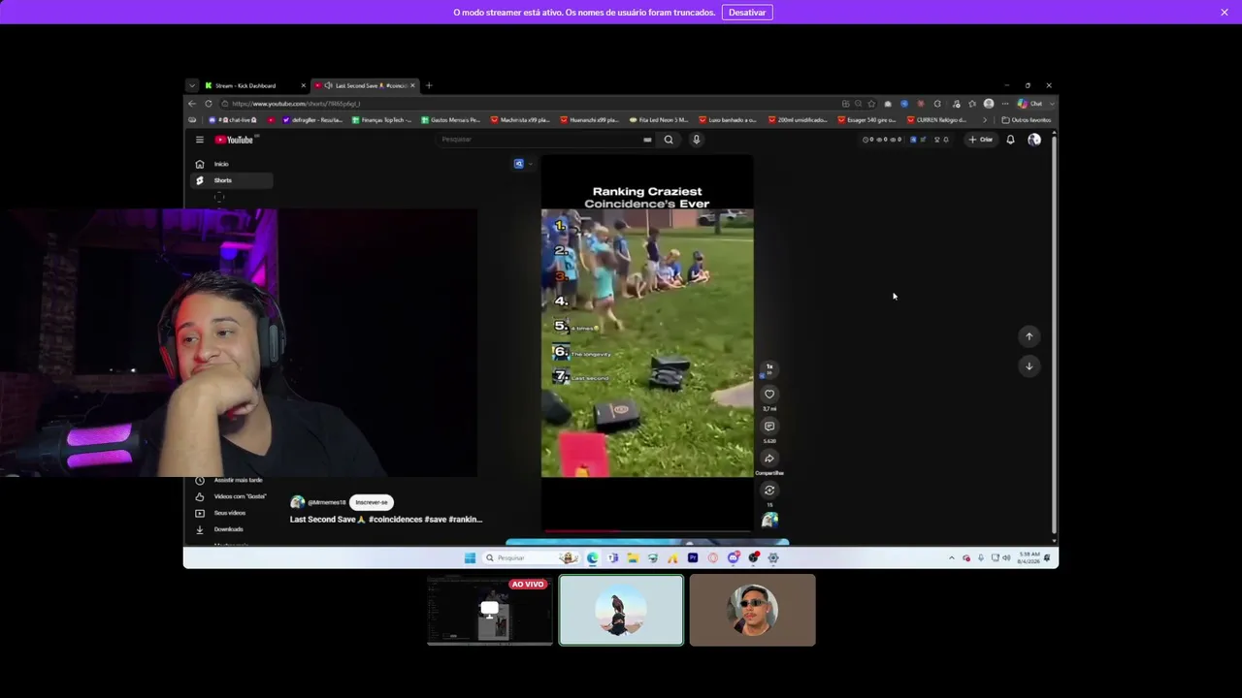Image resolution: width=1242 pixels, height=698 pixels.
Task: Open the CURREN Relógio bookmark
Action: [937, 120]
